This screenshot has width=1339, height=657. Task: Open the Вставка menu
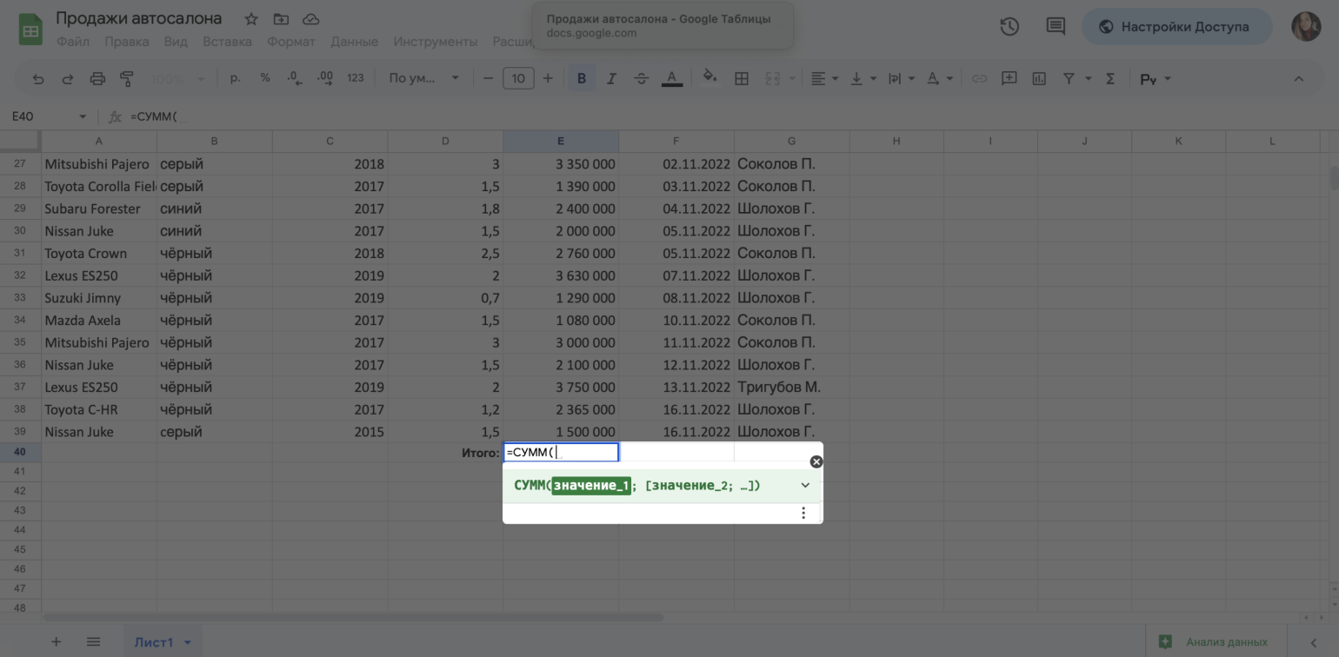click(227, 42)
